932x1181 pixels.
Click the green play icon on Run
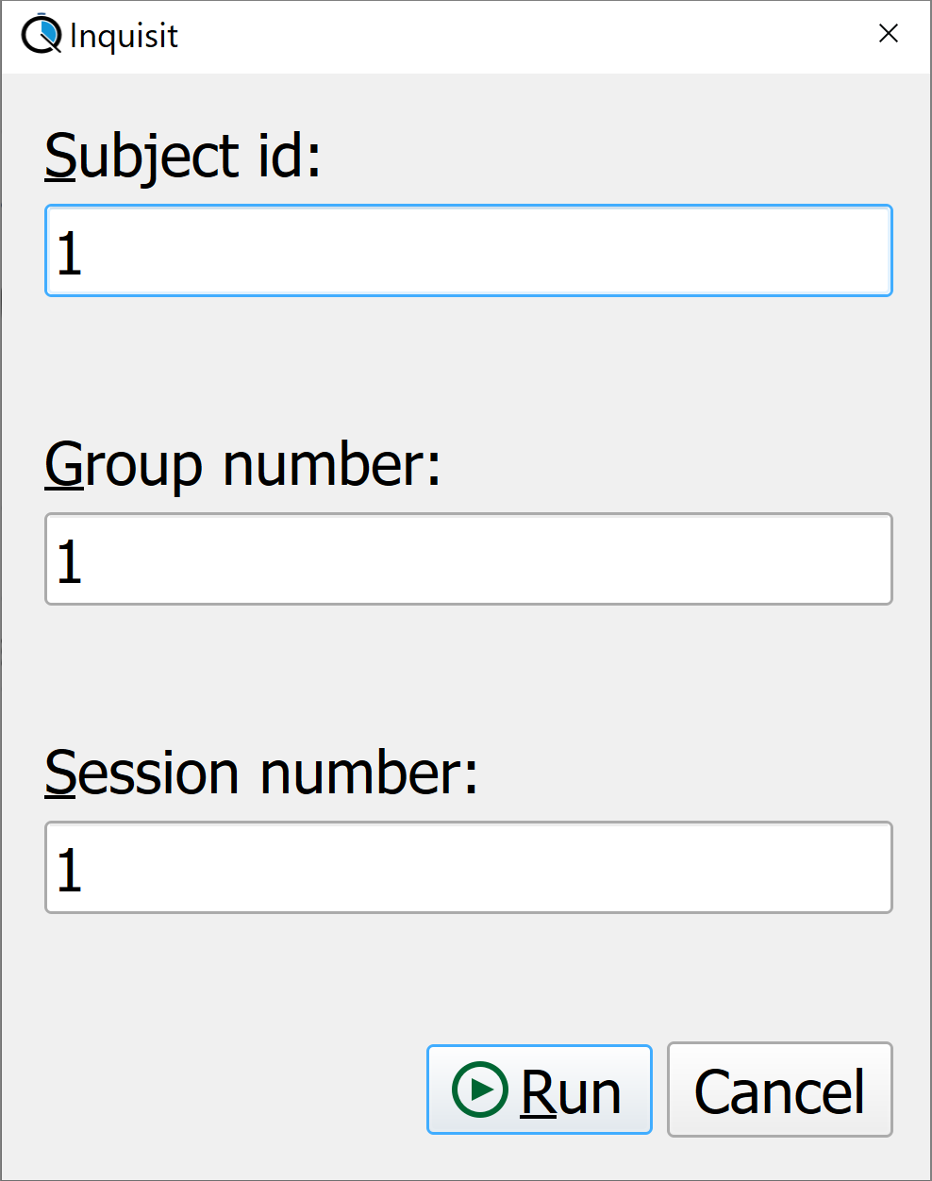(481, 1090)
